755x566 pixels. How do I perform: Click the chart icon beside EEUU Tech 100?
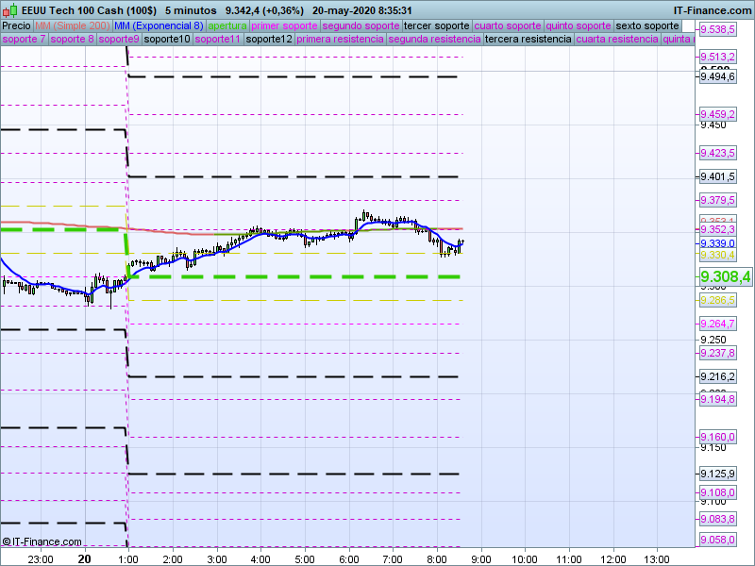tap(10, 9)
